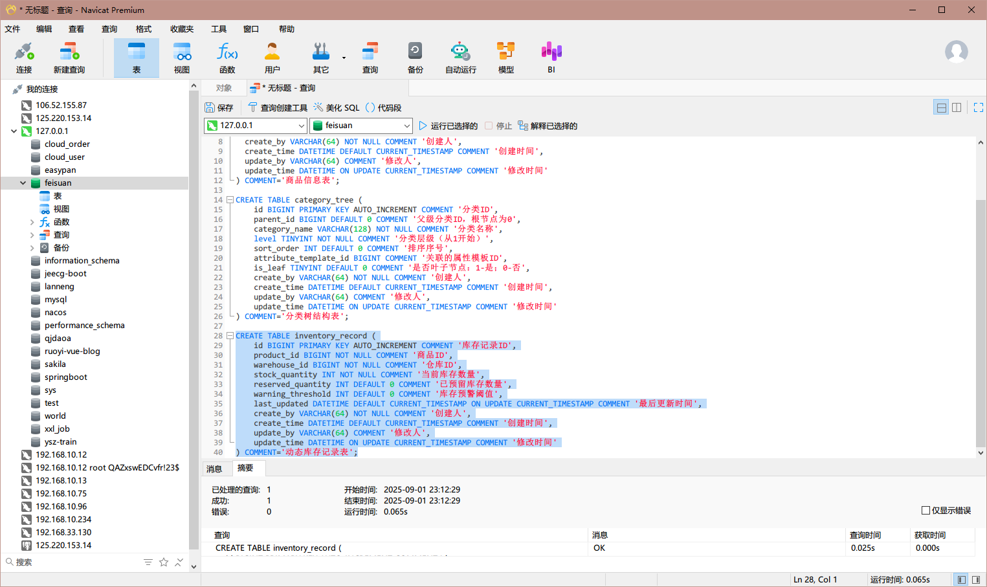The height and width of the screenshot is (587, 987).
Task: Open 查询创建工具 query builder
Action: (x=278, y=108)
